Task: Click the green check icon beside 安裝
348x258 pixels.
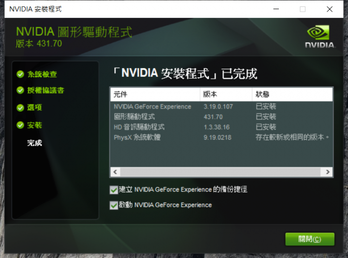Action: 20,125
